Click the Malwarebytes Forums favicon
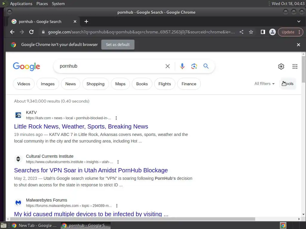 coord(18,203)
